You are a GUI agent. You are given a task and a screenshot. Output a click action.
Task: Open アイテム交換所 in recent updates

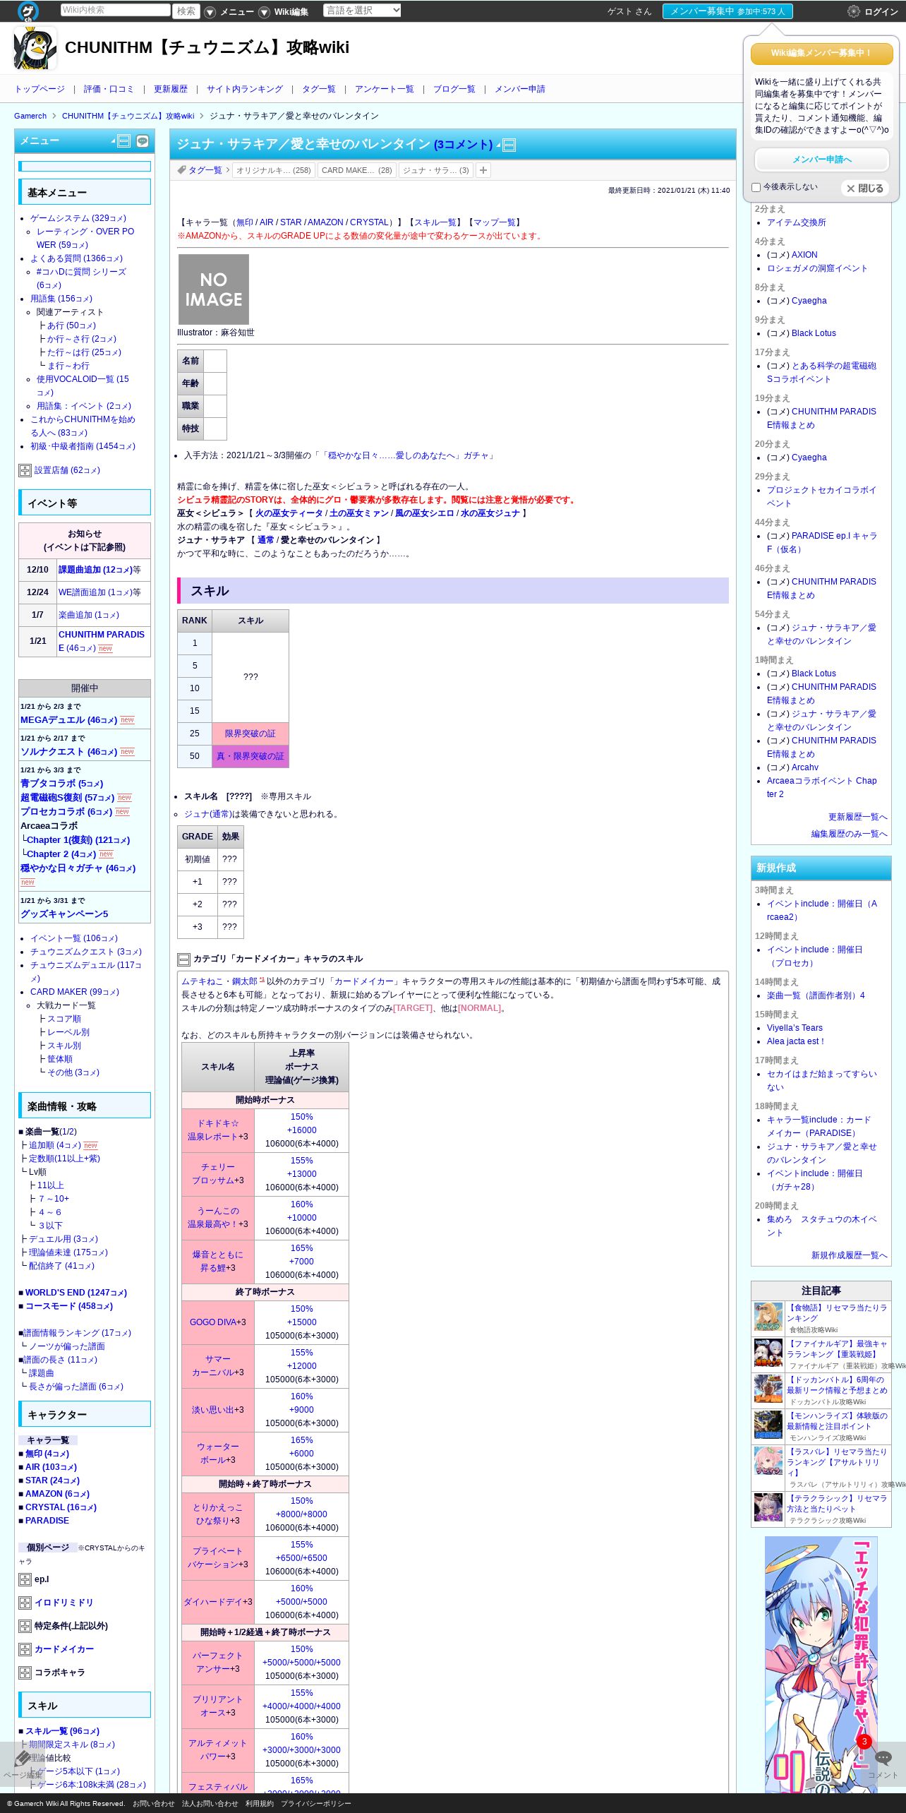pyautogui.click(x=796, y=222)
